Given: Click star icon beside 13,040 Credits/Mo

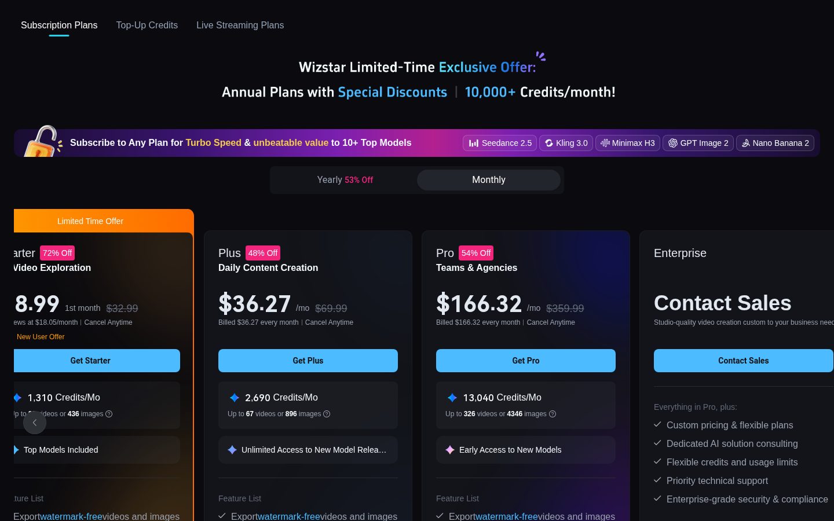Looking at the screenshot, I should [452, 398].
